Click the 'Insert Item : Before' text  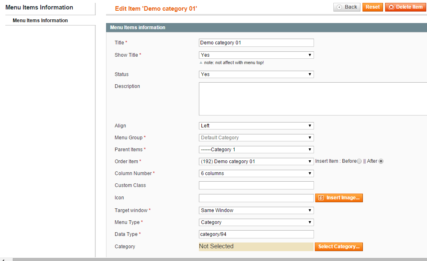336,161
